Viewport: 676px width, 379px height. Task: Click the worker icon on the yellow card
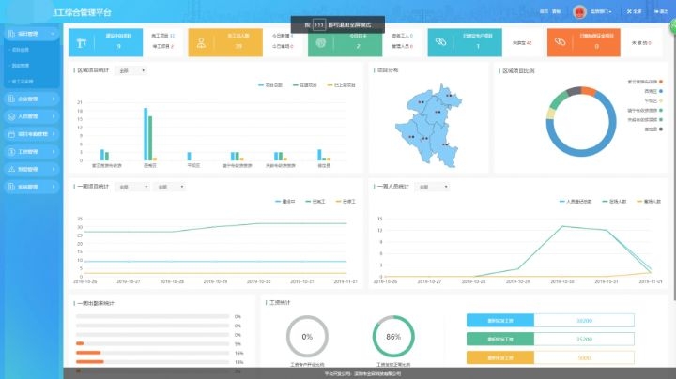tap(202, 42)
